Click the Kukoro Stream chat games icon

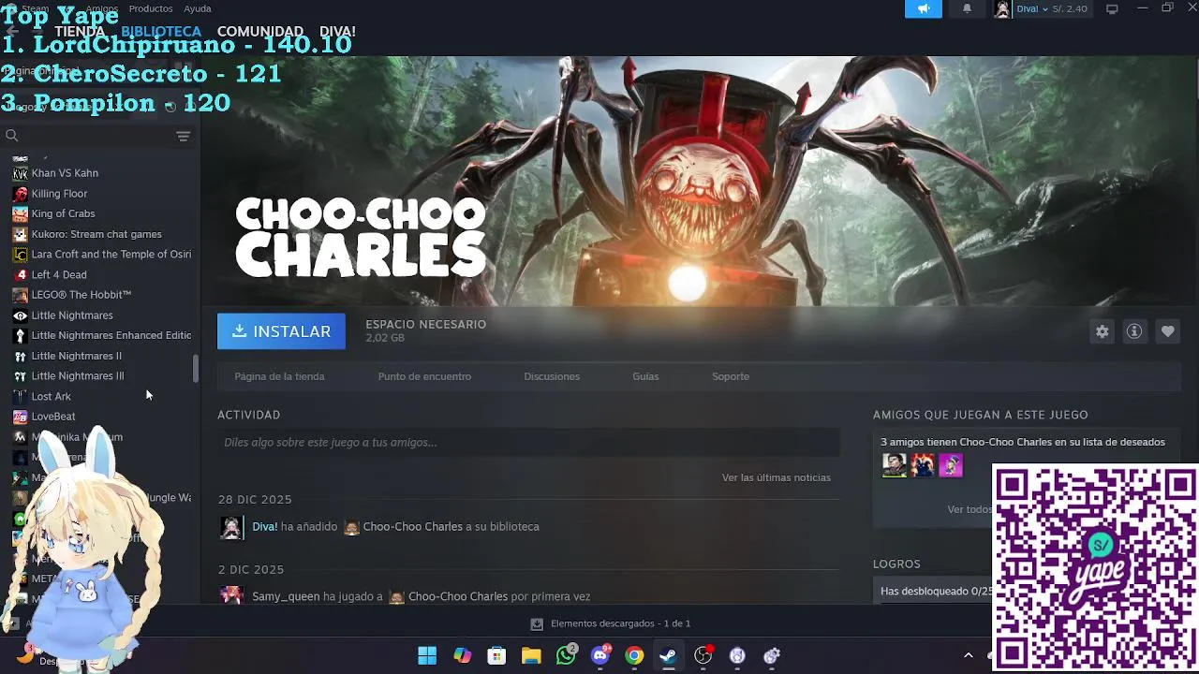coord(20,234)
